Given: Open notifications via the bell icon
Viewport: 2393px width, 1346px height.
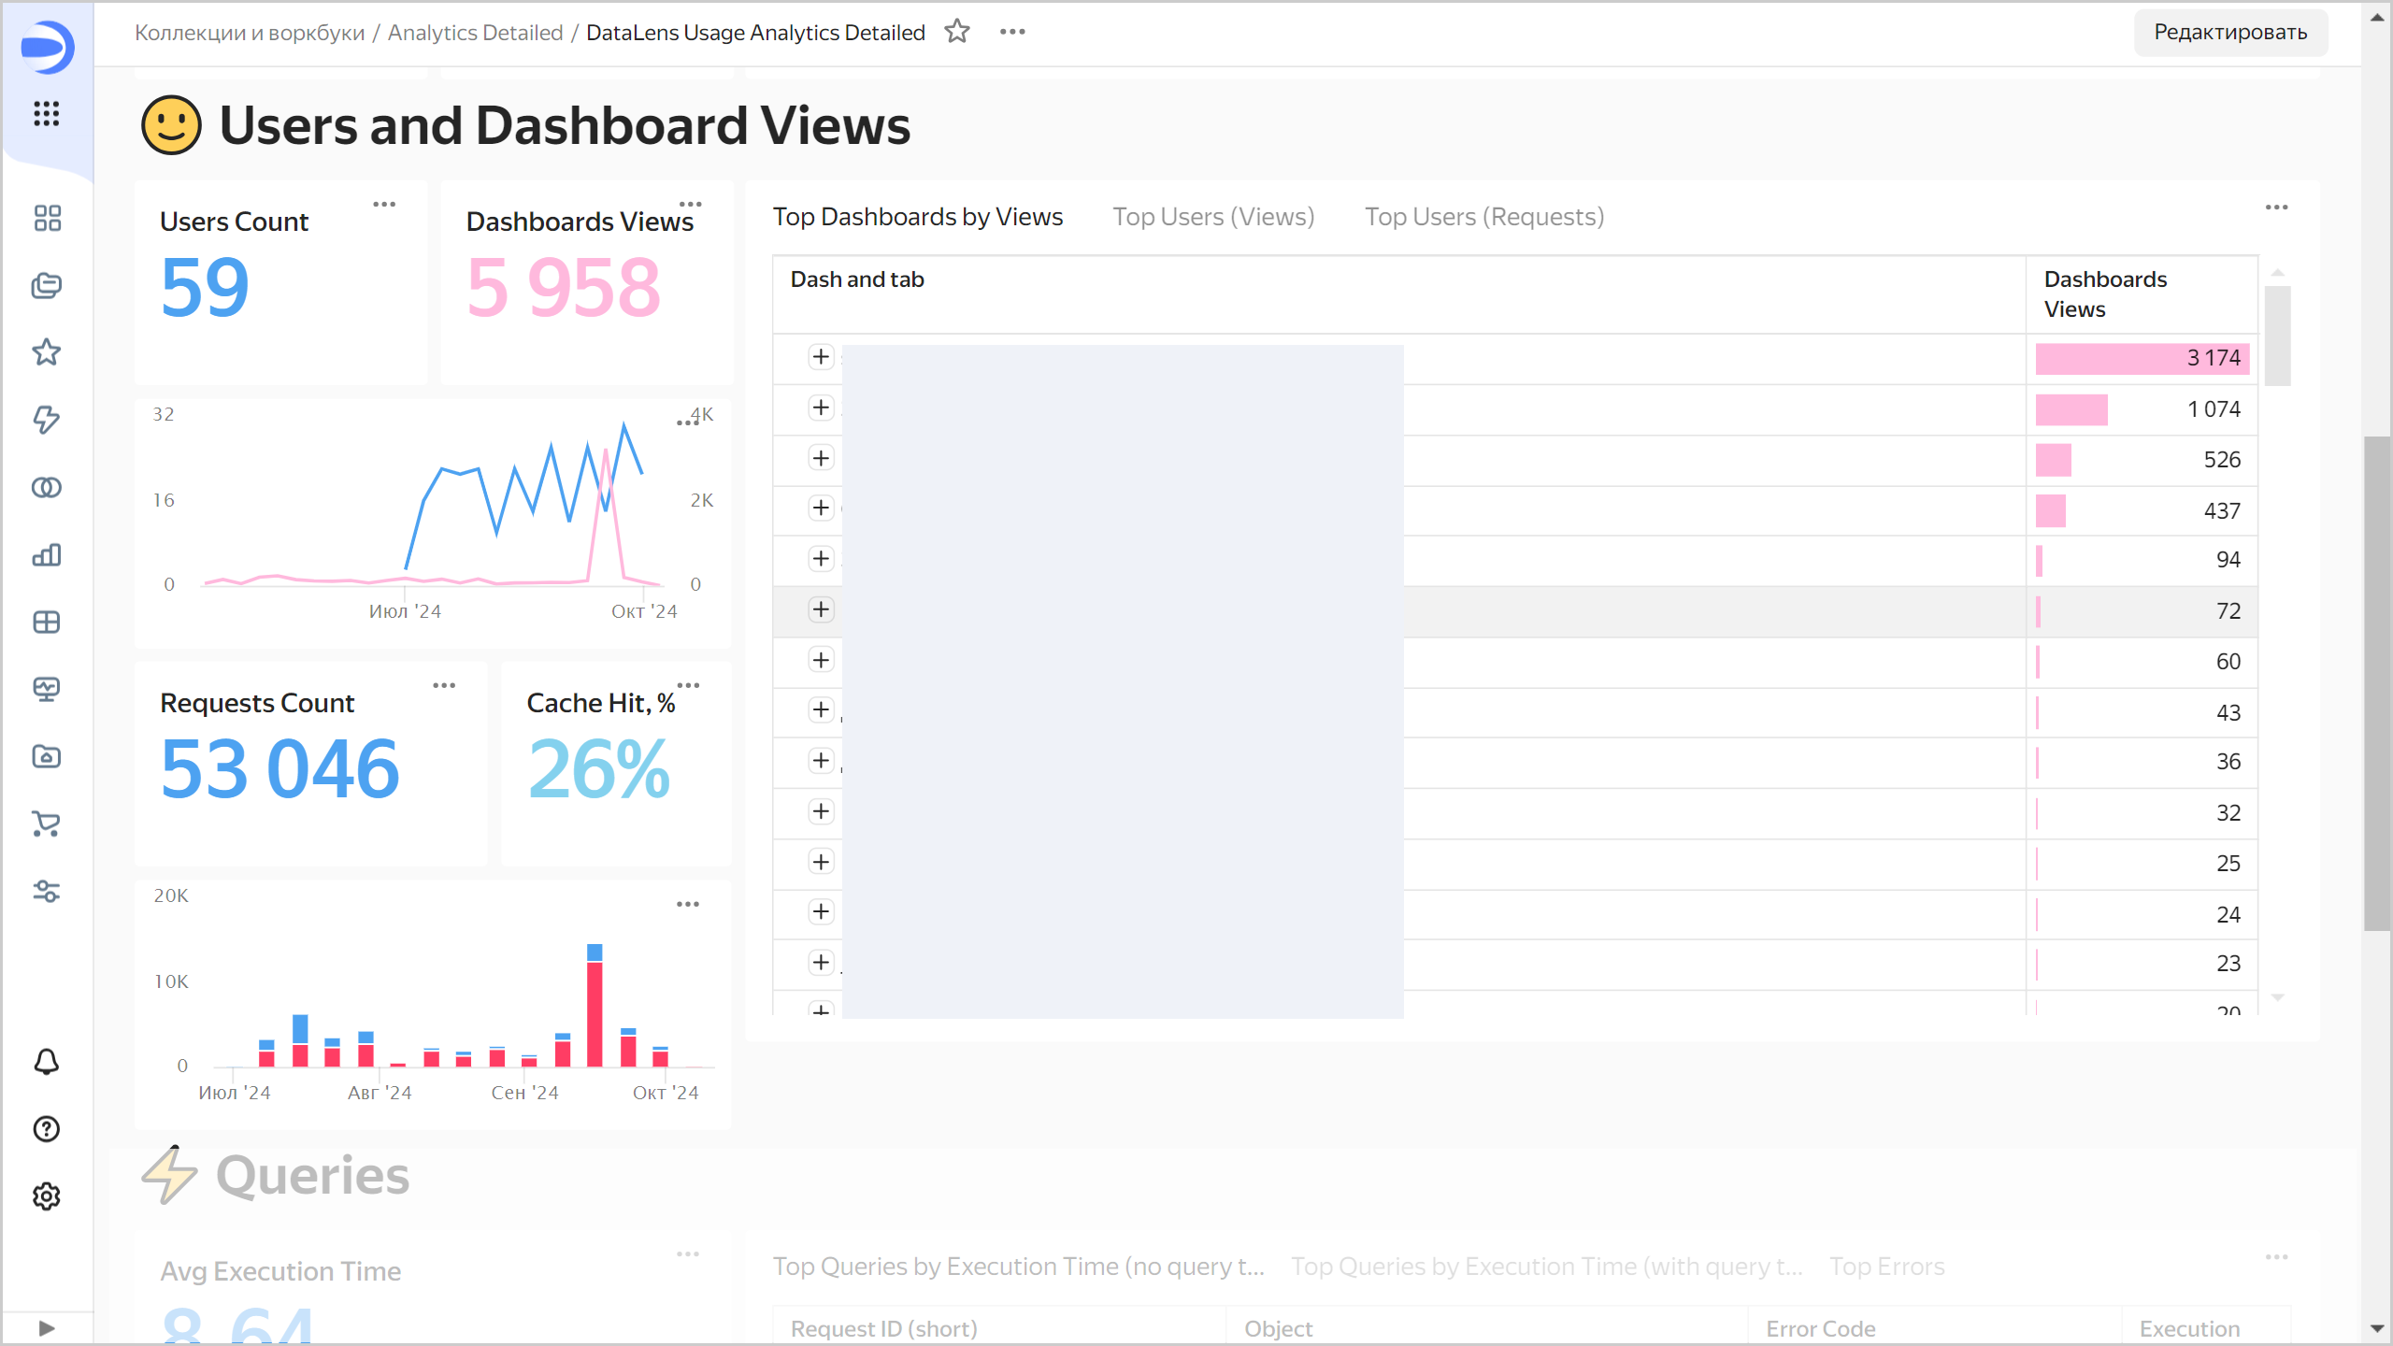Looking at the screenshot, I should tap(46, 1062).
